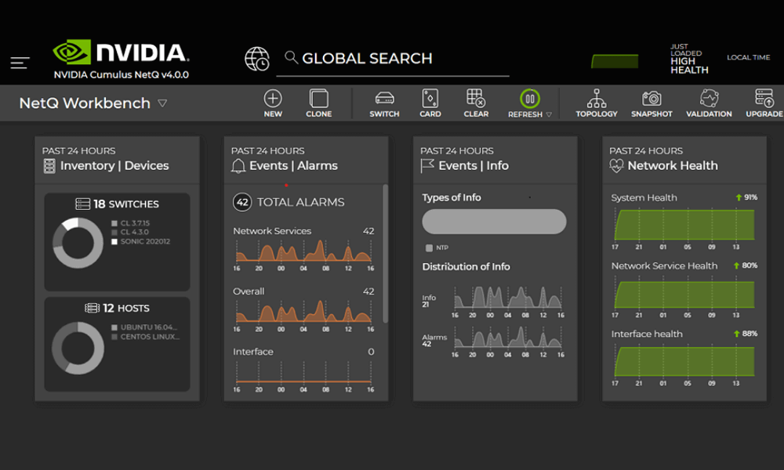Open the Switch management icon
The width and height of the screenshot is (784, 470).
click(x=383, y=103)
